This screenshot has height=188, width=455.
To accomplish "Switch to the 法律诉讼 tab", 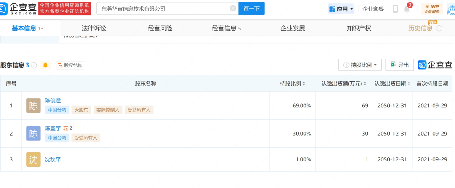I will [94, 28].
